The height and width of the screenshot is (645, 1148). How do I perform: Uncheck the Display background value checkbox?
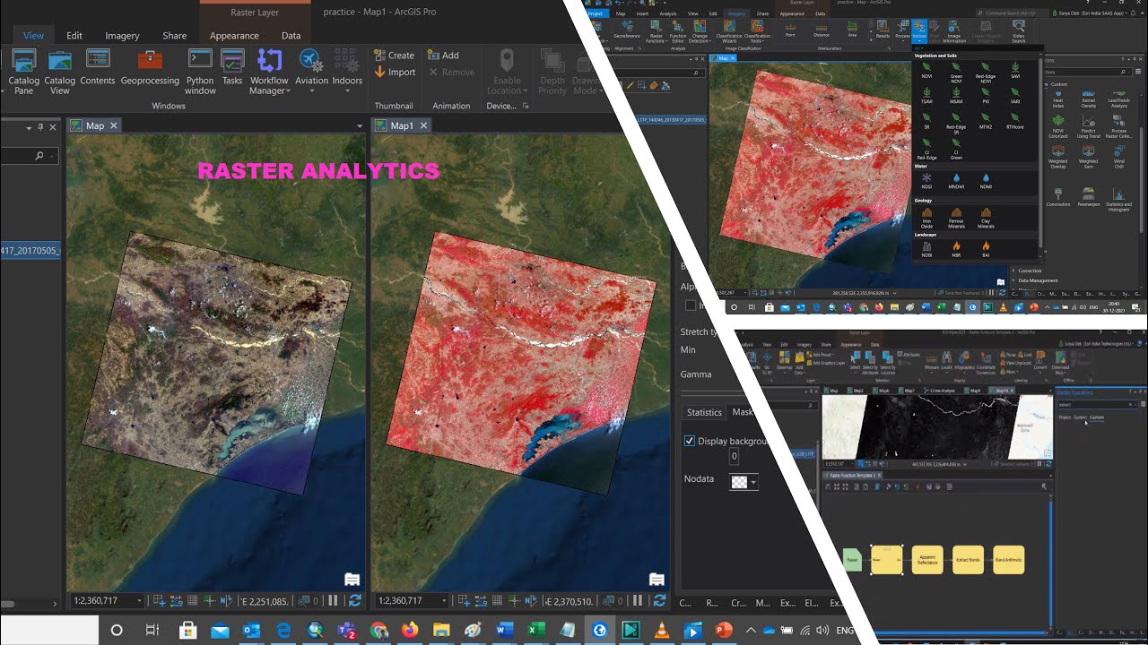pyautogui.click(x=690, y=441)
